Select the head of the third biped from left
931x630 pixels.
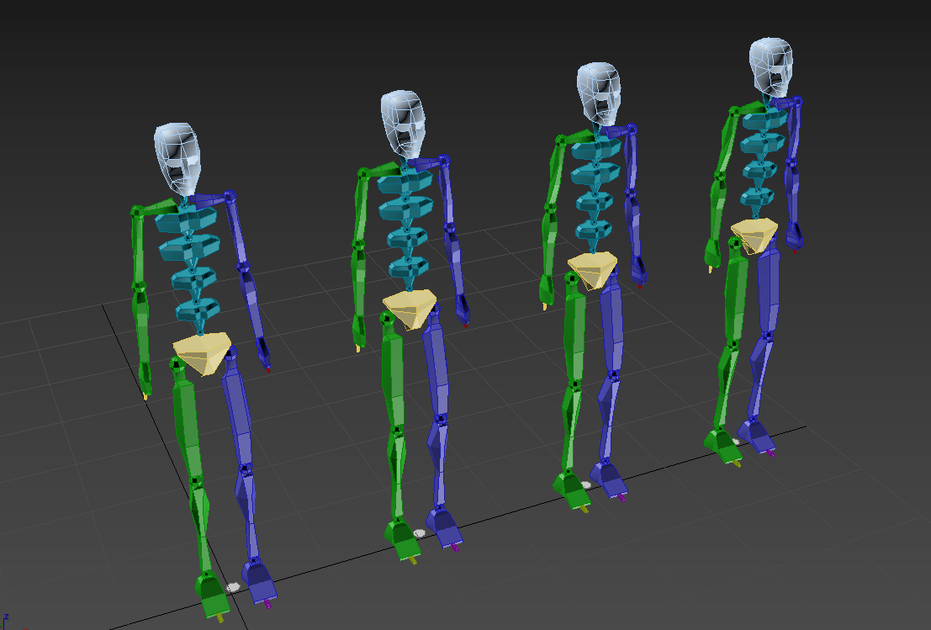pos(599,94)
